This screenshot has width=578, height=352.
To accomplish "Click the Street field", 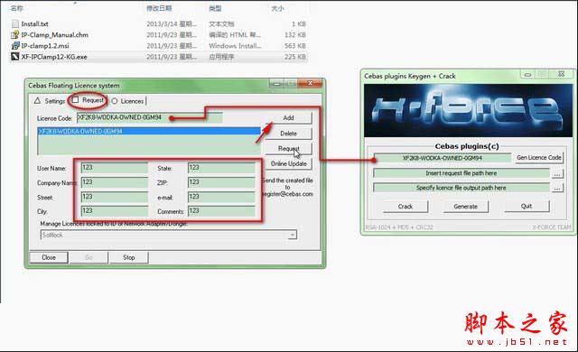I will click(115, 197).
